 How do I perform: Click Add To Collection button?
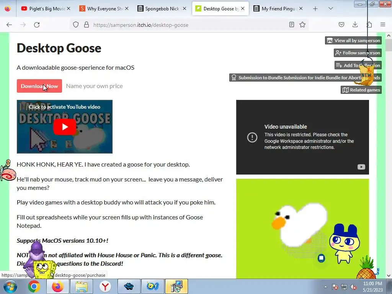pos(358,65)
